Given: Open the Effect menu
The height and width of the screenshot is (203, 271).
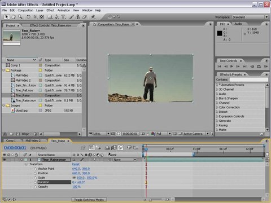Looking at the screenshot, I should tap(50, 10).
